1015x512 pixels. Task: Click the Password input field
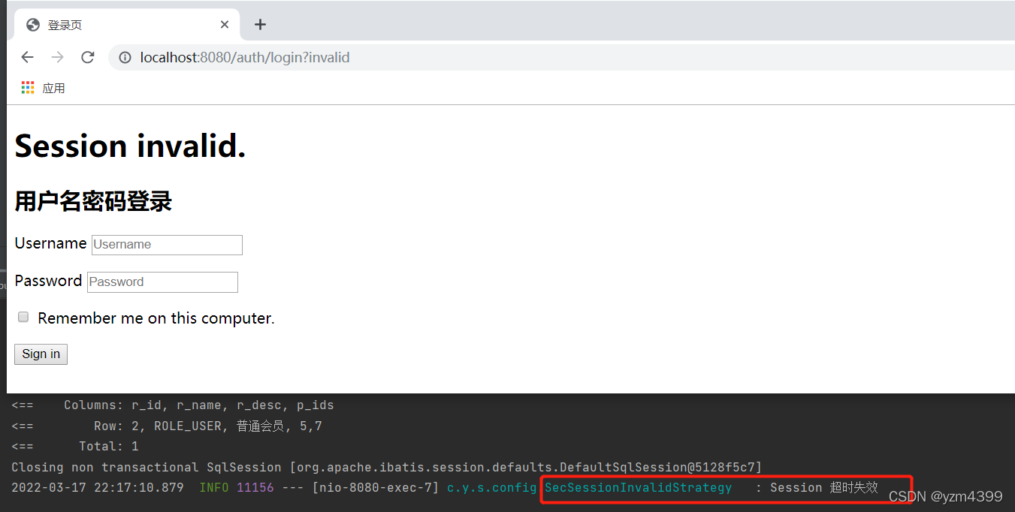pyautogui.click(x=162, y=282)
